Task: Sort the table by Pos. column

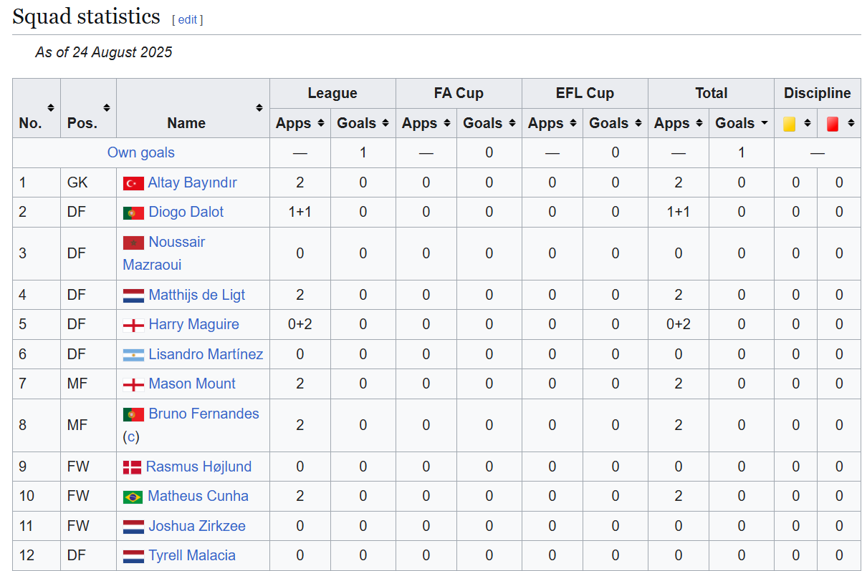Action: [x=107, y=108]
